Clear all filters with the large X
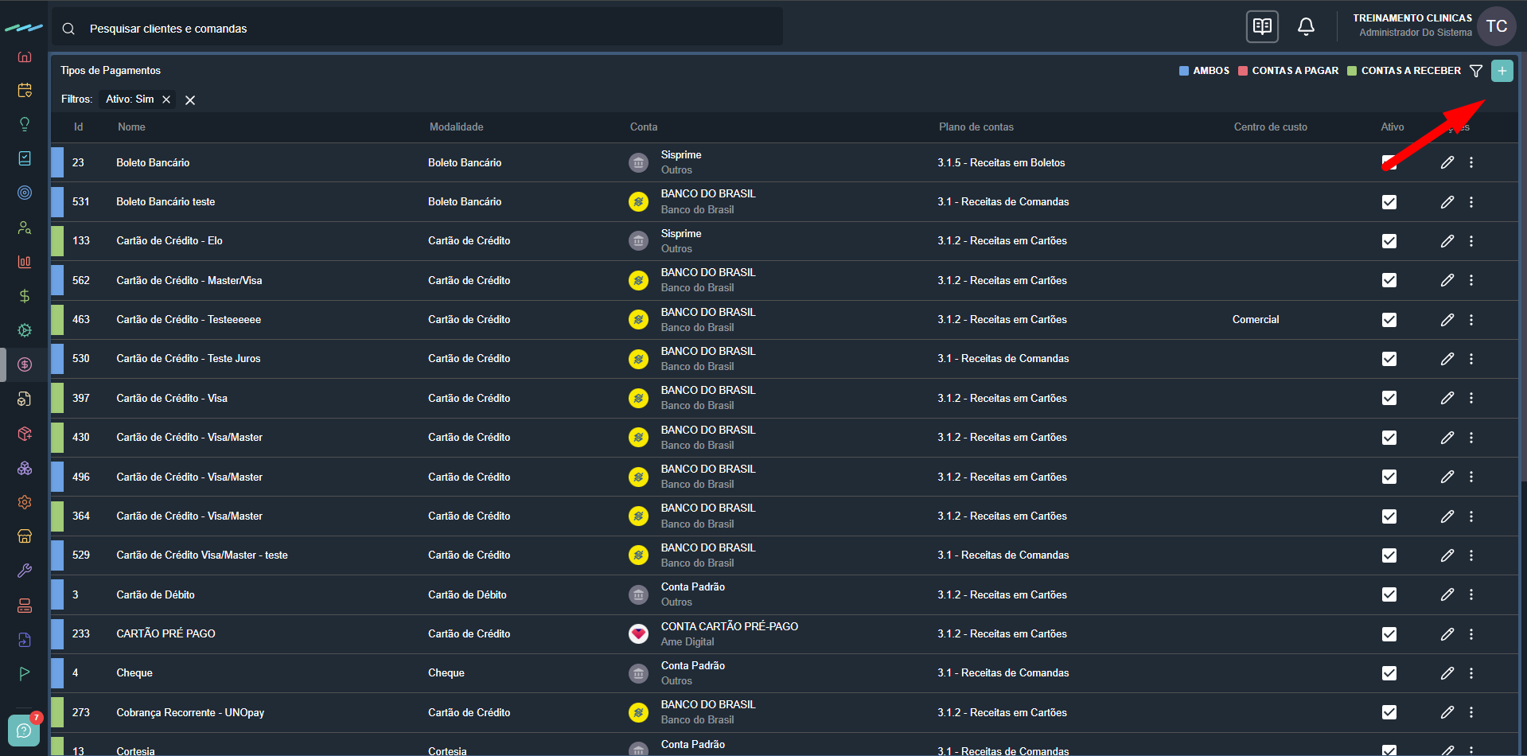 click(190, 100)
